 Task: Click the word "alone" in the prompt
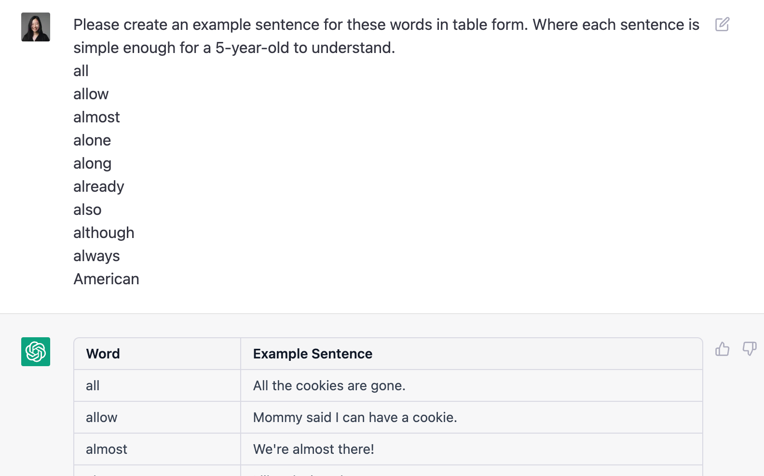coord(92,140)
